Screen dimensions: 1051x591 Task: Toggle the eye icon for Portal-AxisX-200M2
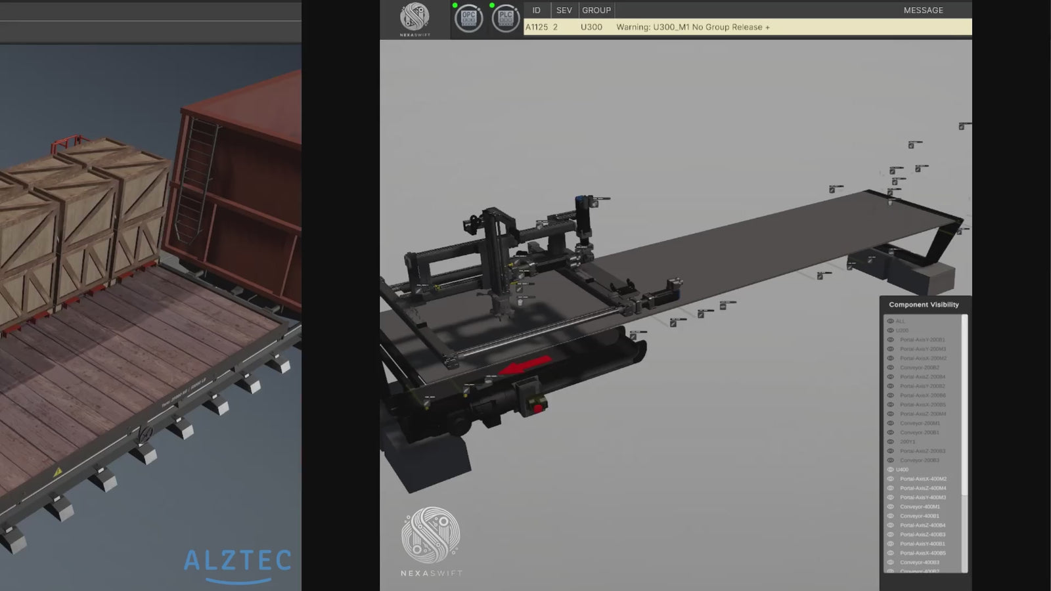pyautogui.click(x=891, y=358)
